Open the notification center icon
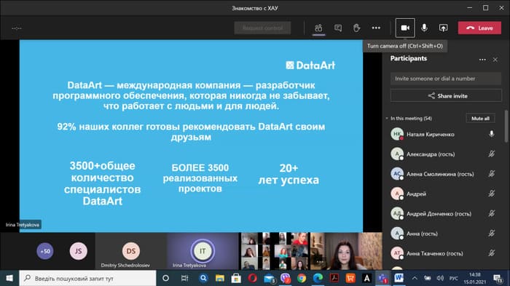The width and height of the screenshot is (510, 286). 498,278
